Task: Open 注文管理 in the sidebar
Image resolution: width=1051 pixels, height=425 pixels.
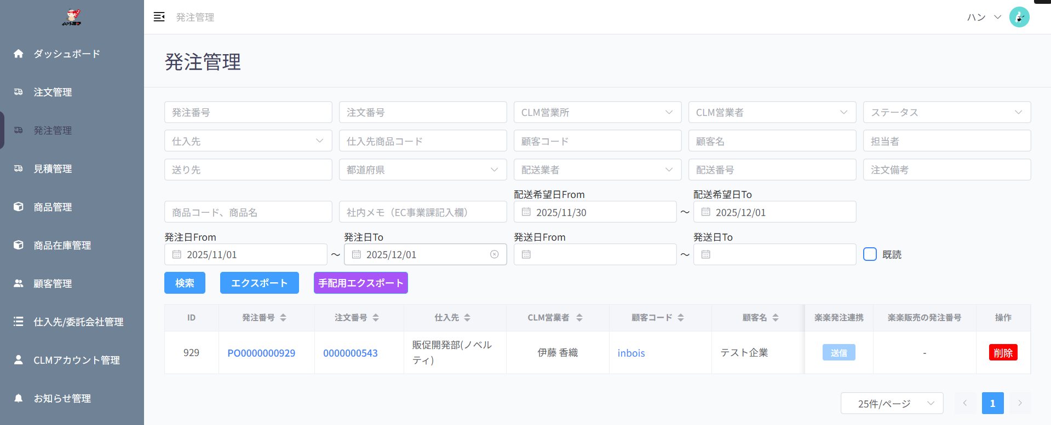Action: 53,92
